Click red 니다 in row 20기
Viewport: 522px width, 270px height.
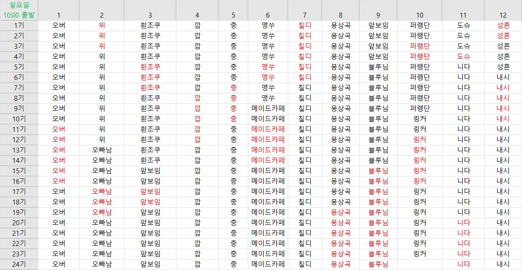coord(463,223)
